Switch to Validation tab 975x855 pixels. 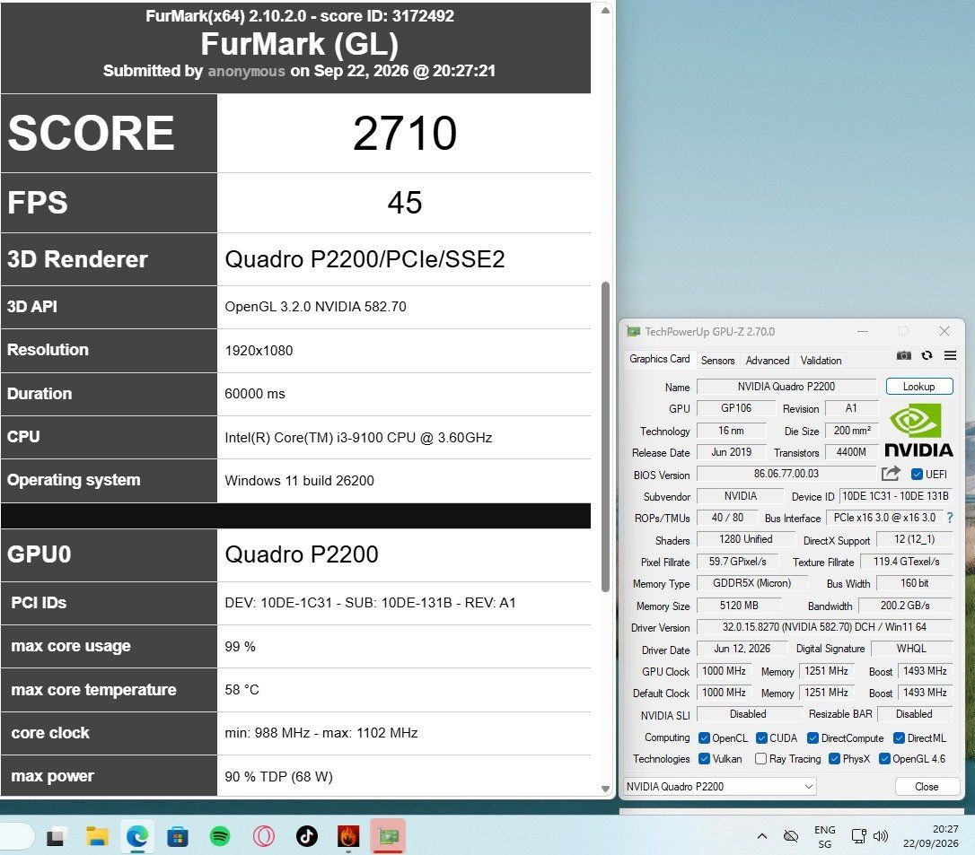(x=821, y=361)
